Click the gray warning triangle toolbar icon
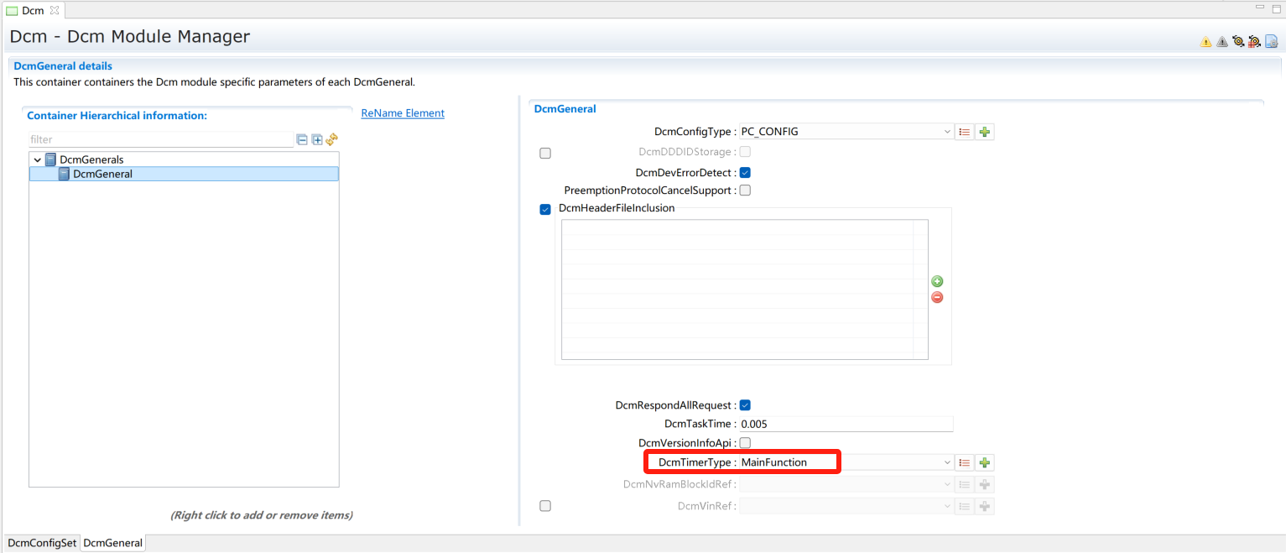 coord(1221,41)
